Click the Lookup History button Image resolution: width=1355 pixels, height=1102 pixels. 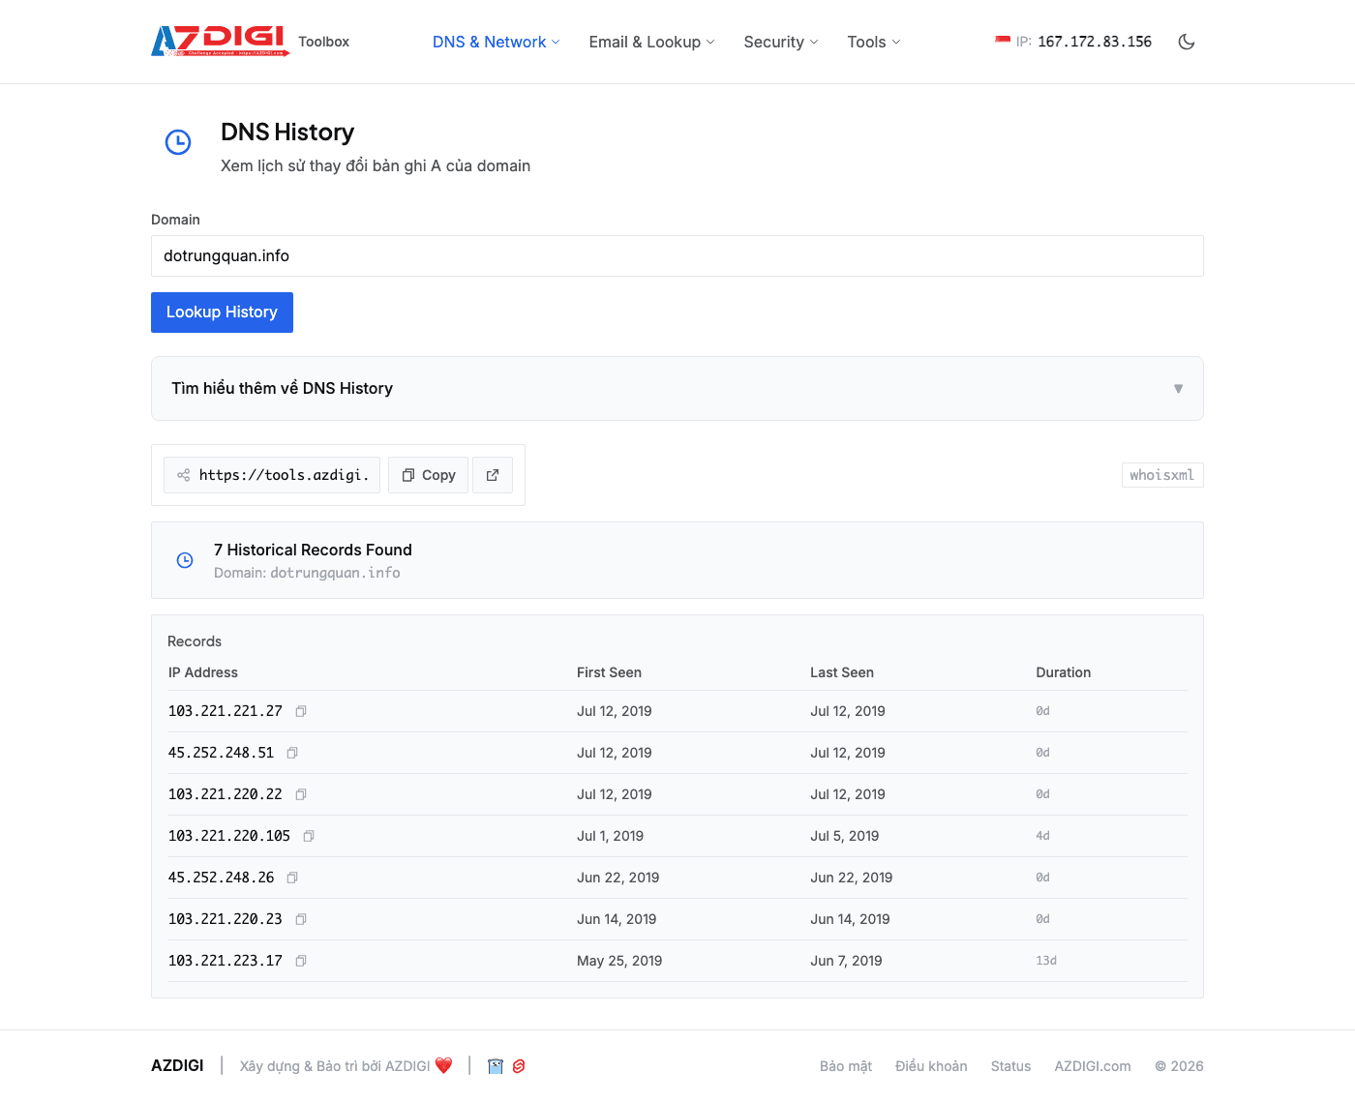222,313
